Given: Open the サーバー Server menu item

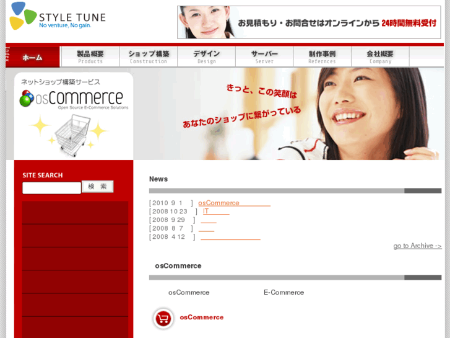Looking at the screenshot, I should click(264, 57).
